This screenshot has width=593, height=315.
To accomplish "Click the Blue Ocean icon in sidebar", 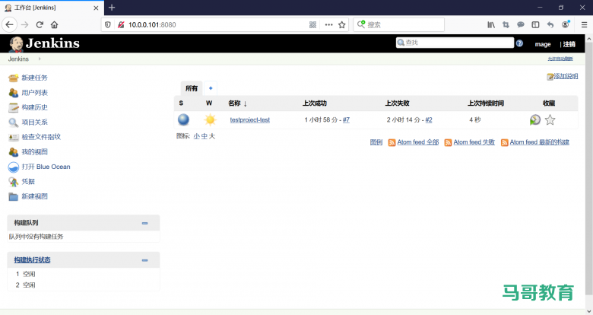I will tap(13, 167).
